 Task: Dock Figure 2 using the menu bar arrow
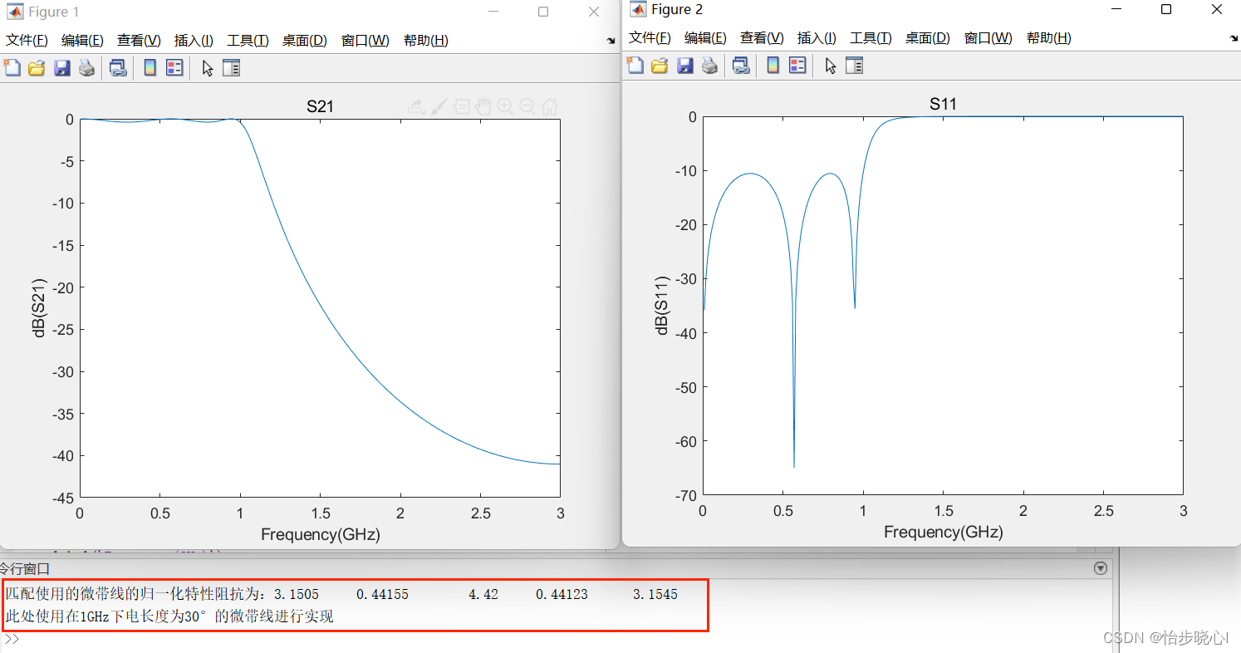point(1234,38)
